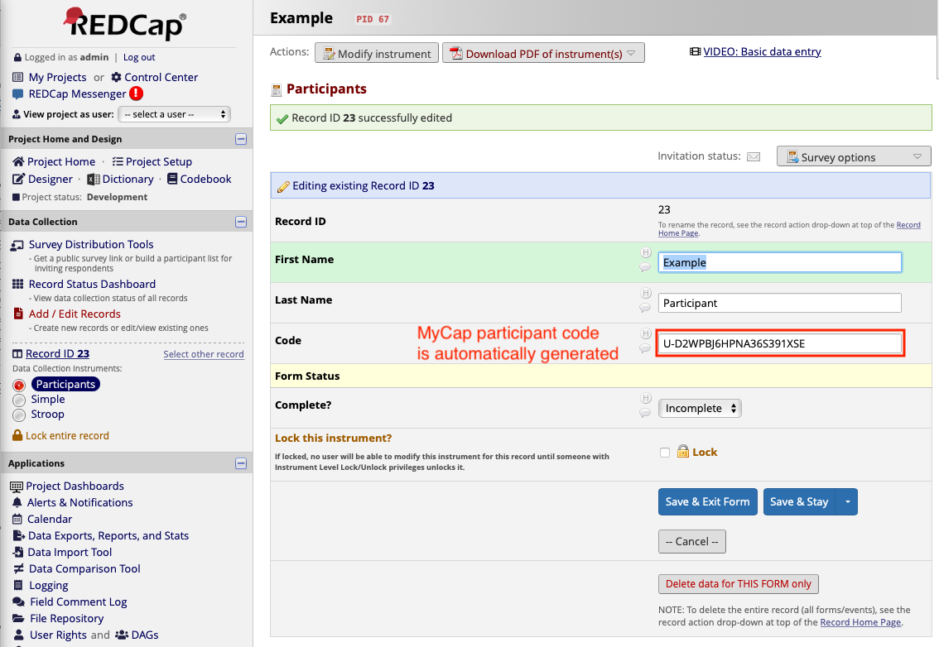Click the Save & Exit Form button

pyautogui.click(x=707, y=501)
